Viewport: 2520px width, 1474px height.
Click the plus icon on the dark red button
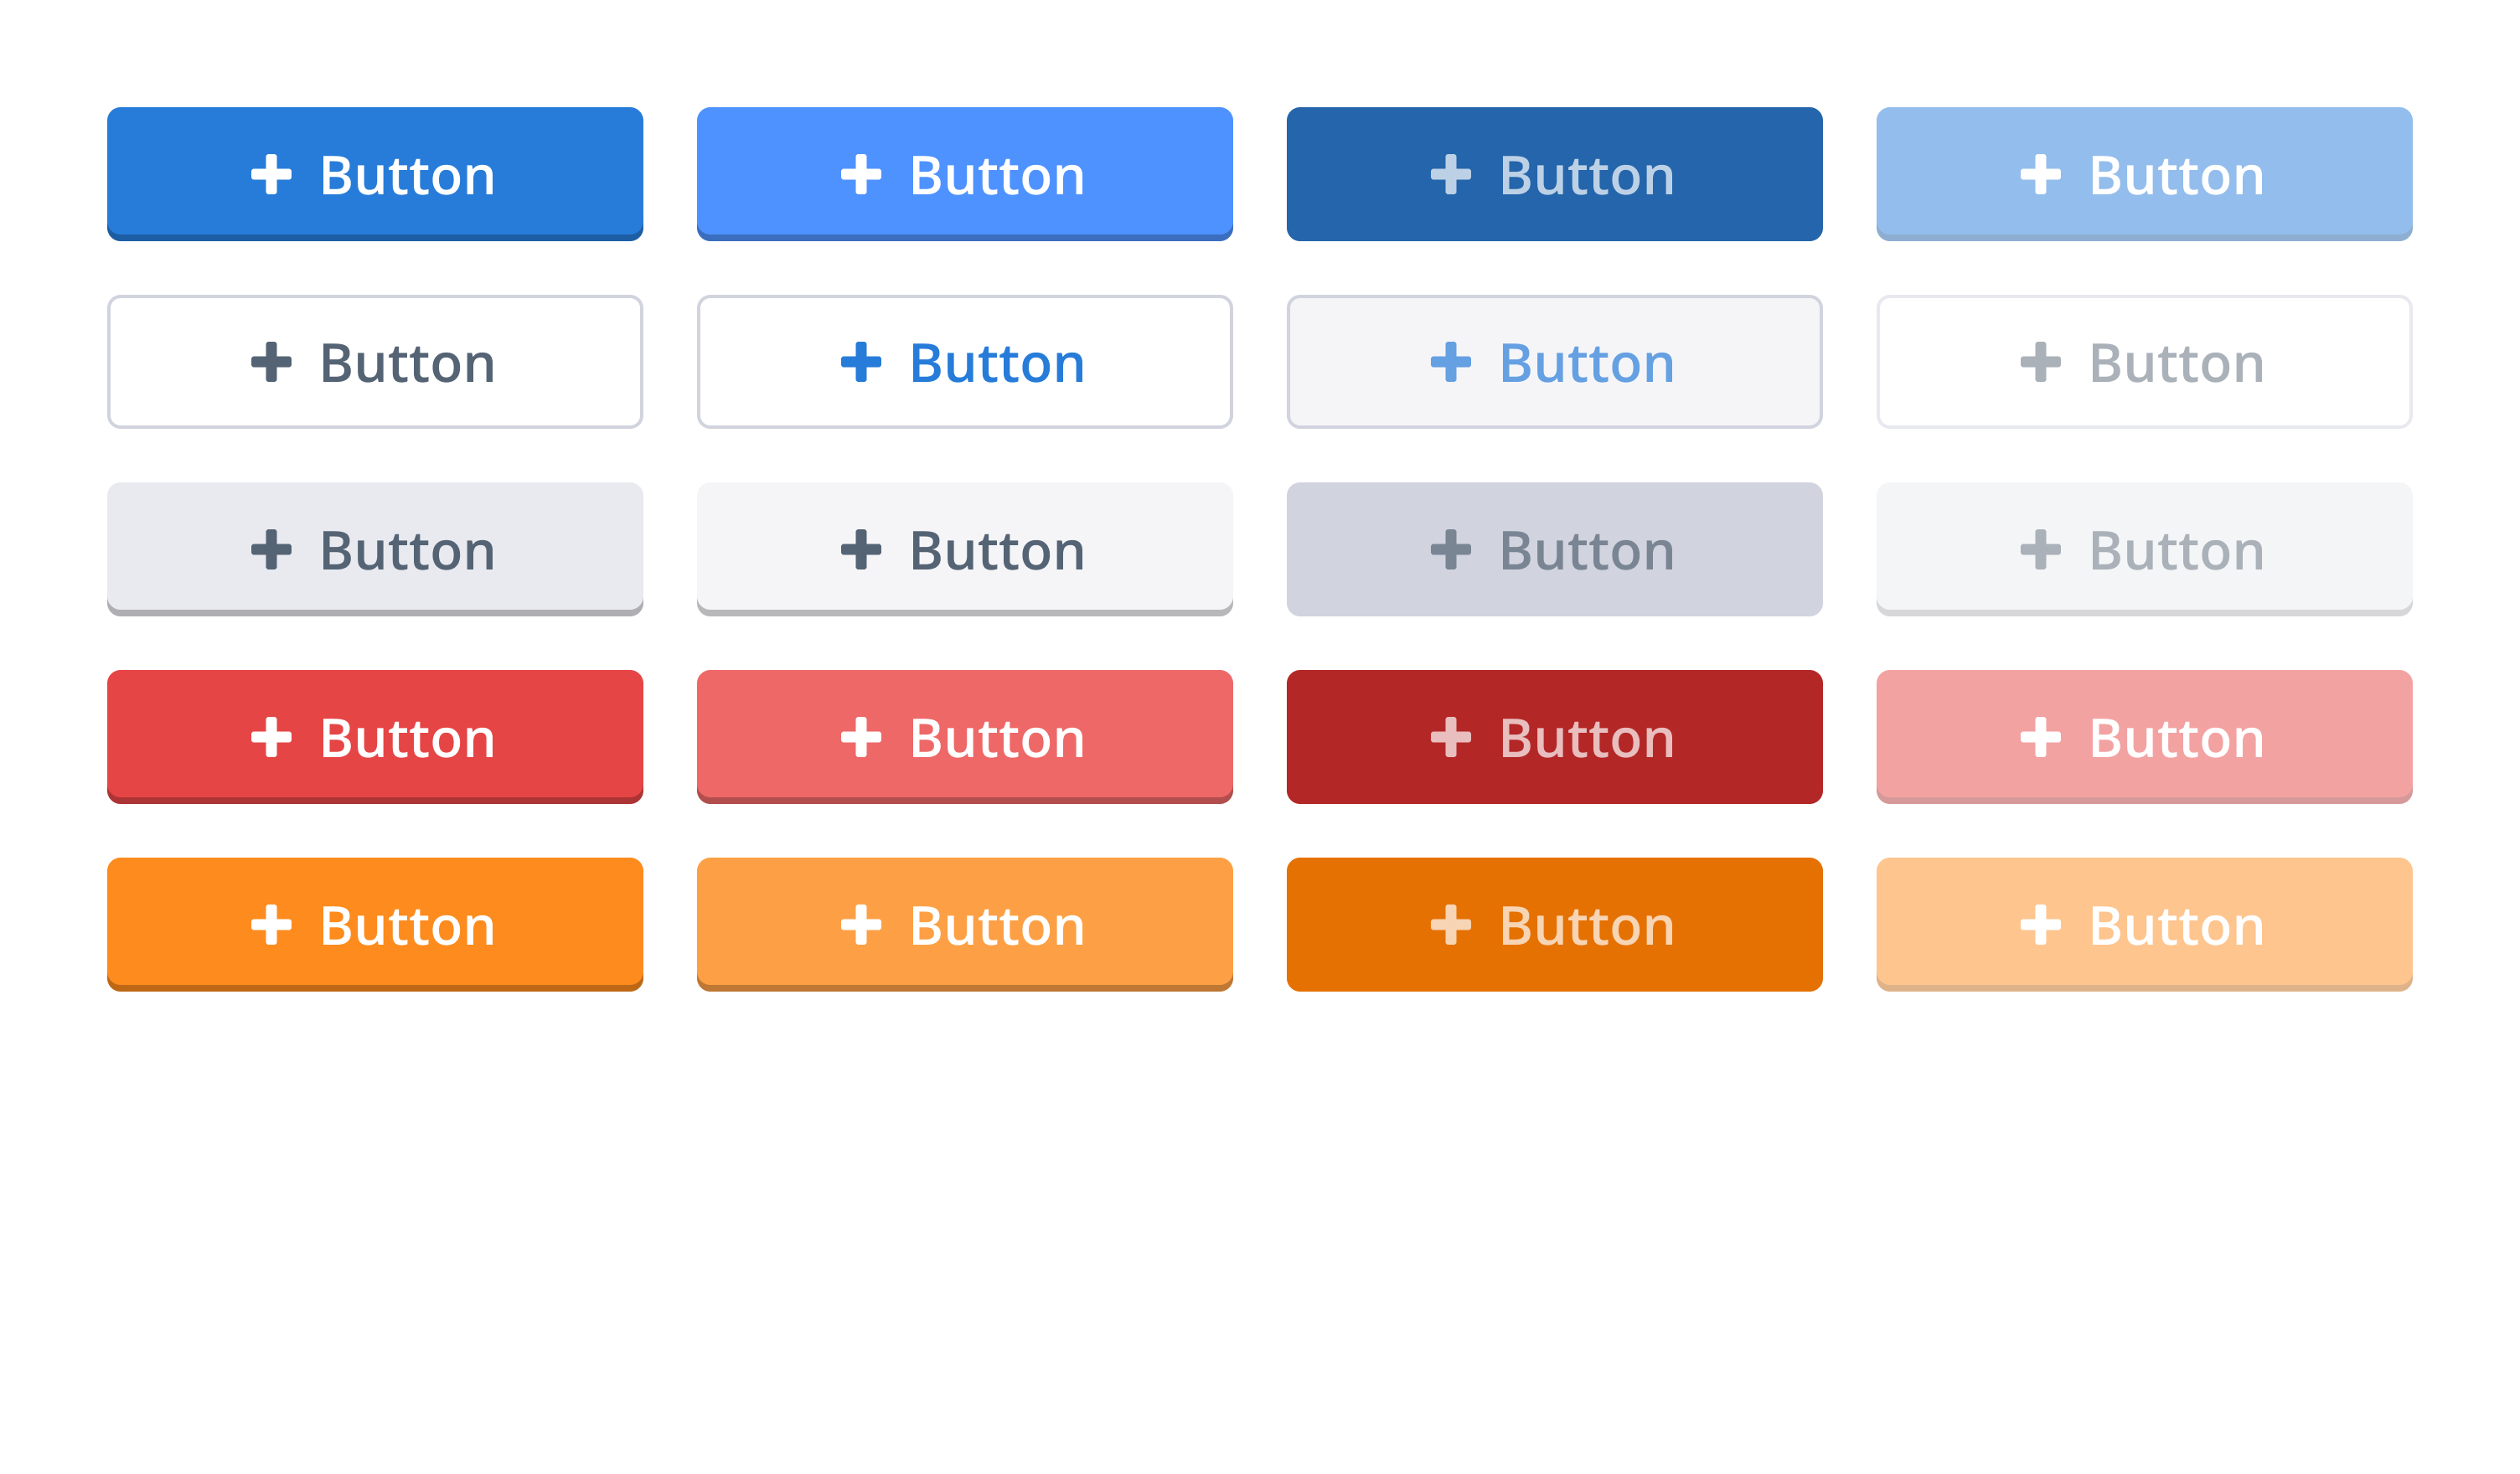[1453, 738]
